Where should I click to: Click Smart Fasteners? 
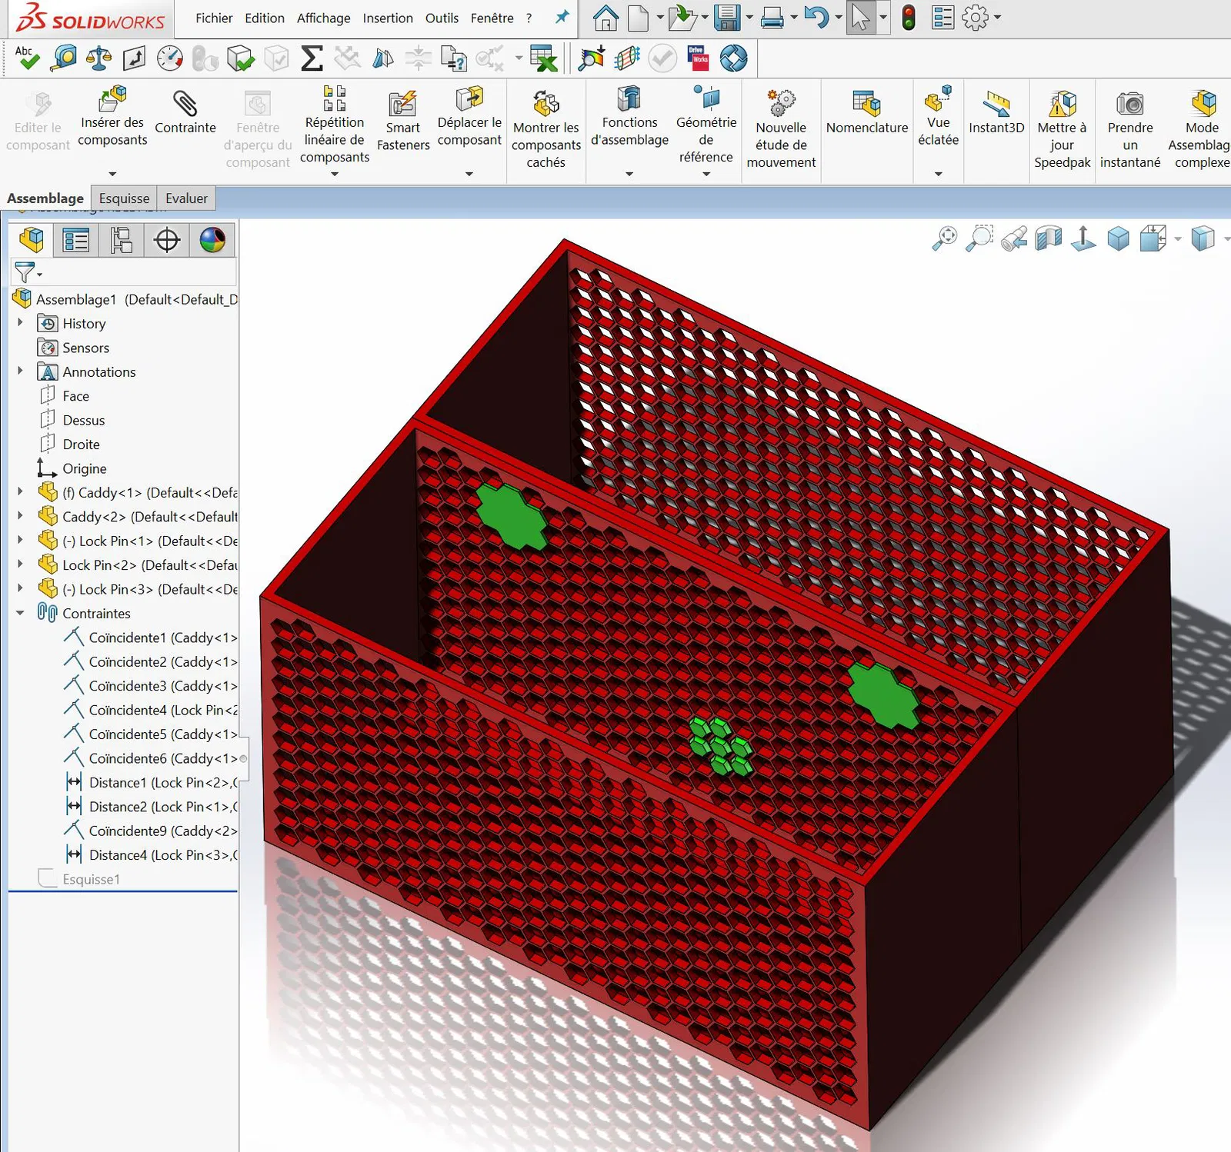(403, 120)
